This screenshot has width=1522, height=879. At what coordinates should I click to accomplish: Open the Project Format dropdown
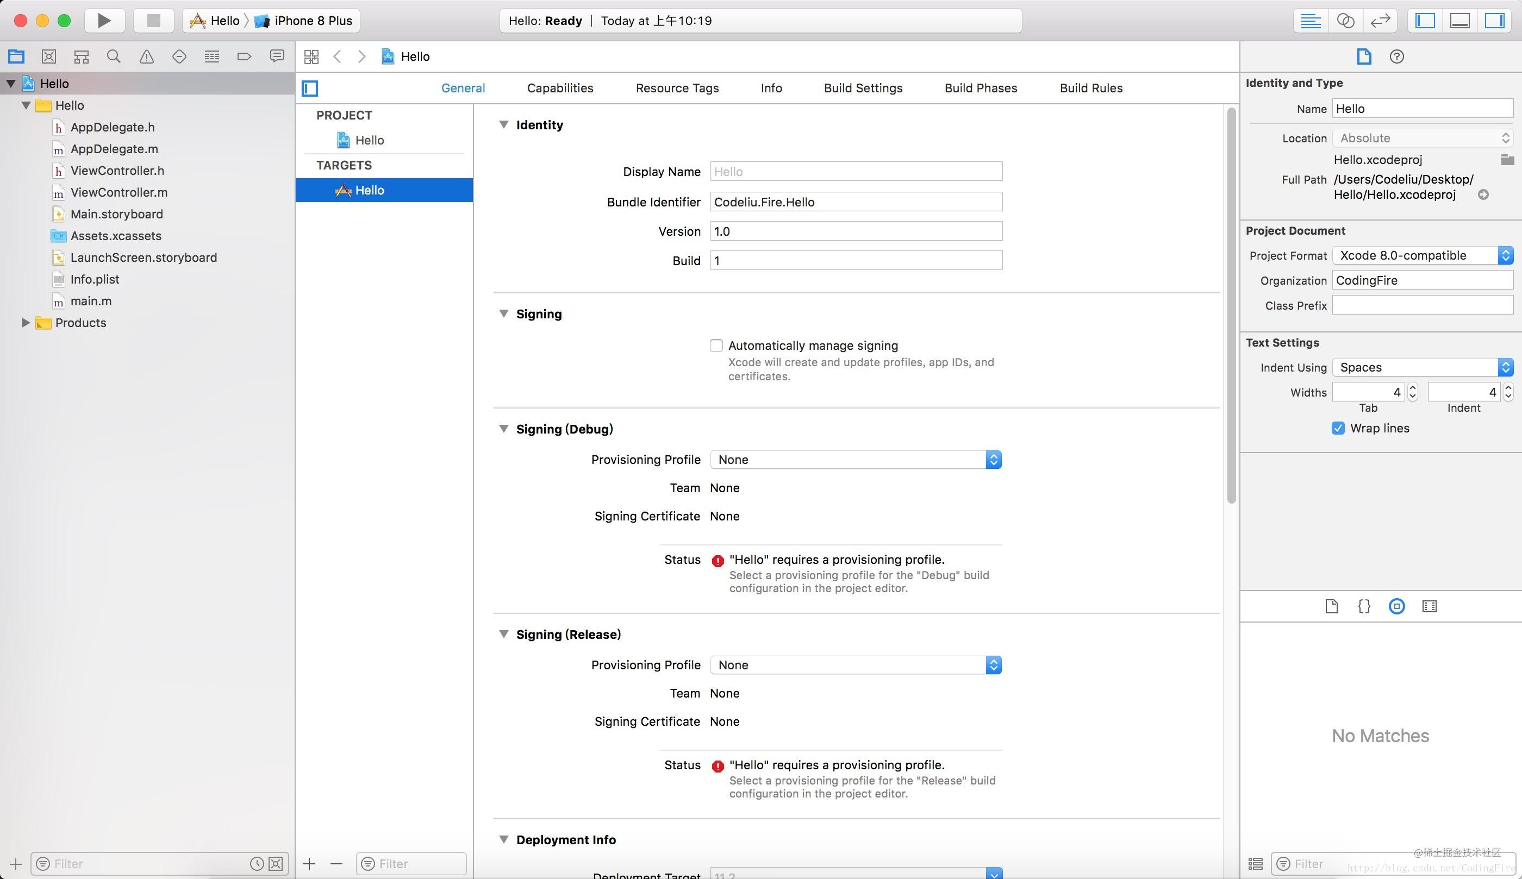[1423, 255]
